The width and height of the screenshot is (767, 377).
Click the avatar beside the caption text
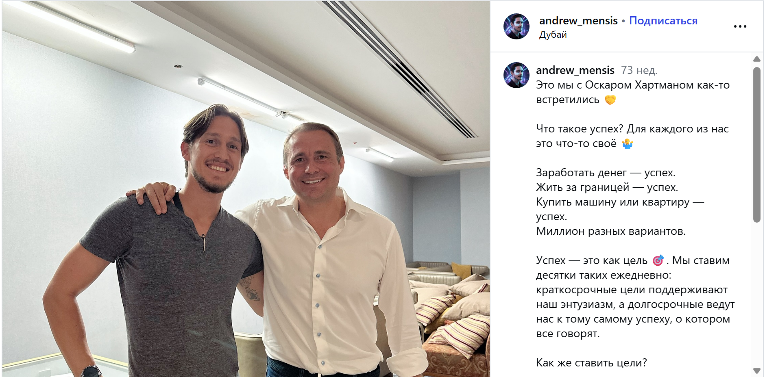516,75
